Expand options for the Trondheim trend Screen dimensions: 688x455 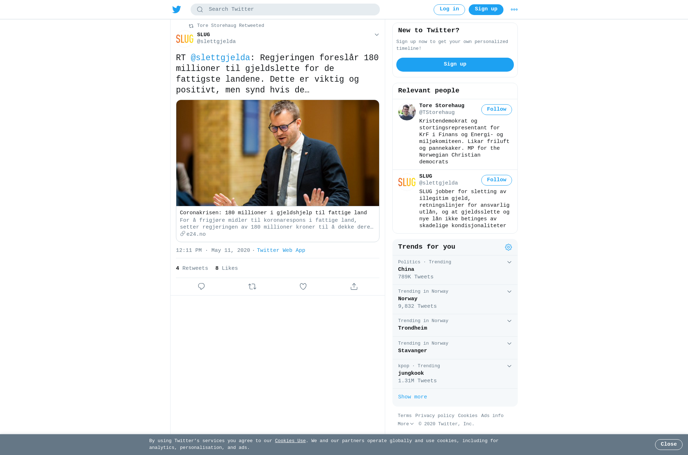[x=509, y=321]
